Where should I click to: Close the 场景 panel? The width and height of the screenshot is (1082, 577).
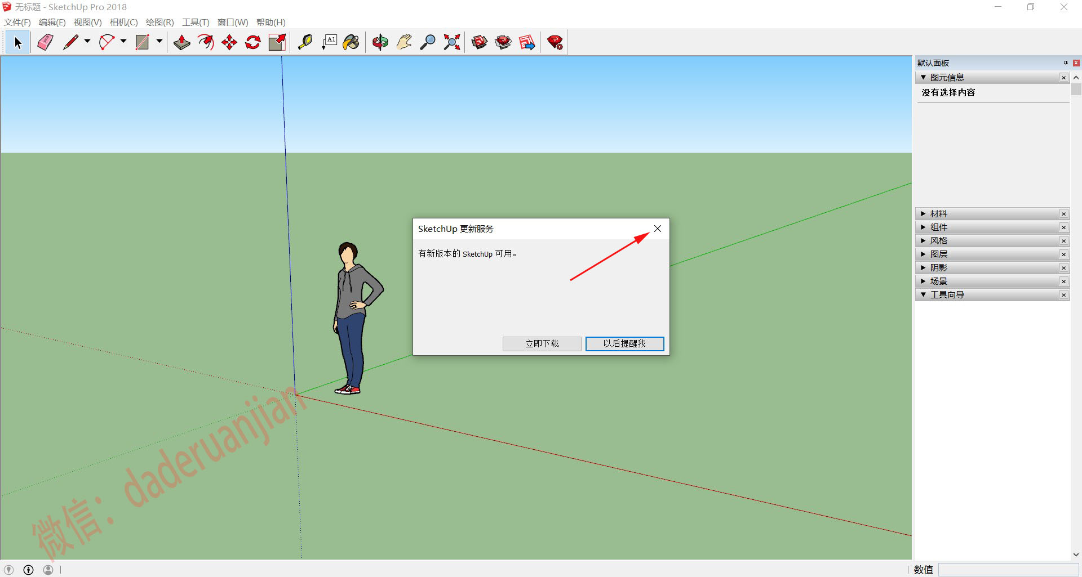[x=1064, y=281]
